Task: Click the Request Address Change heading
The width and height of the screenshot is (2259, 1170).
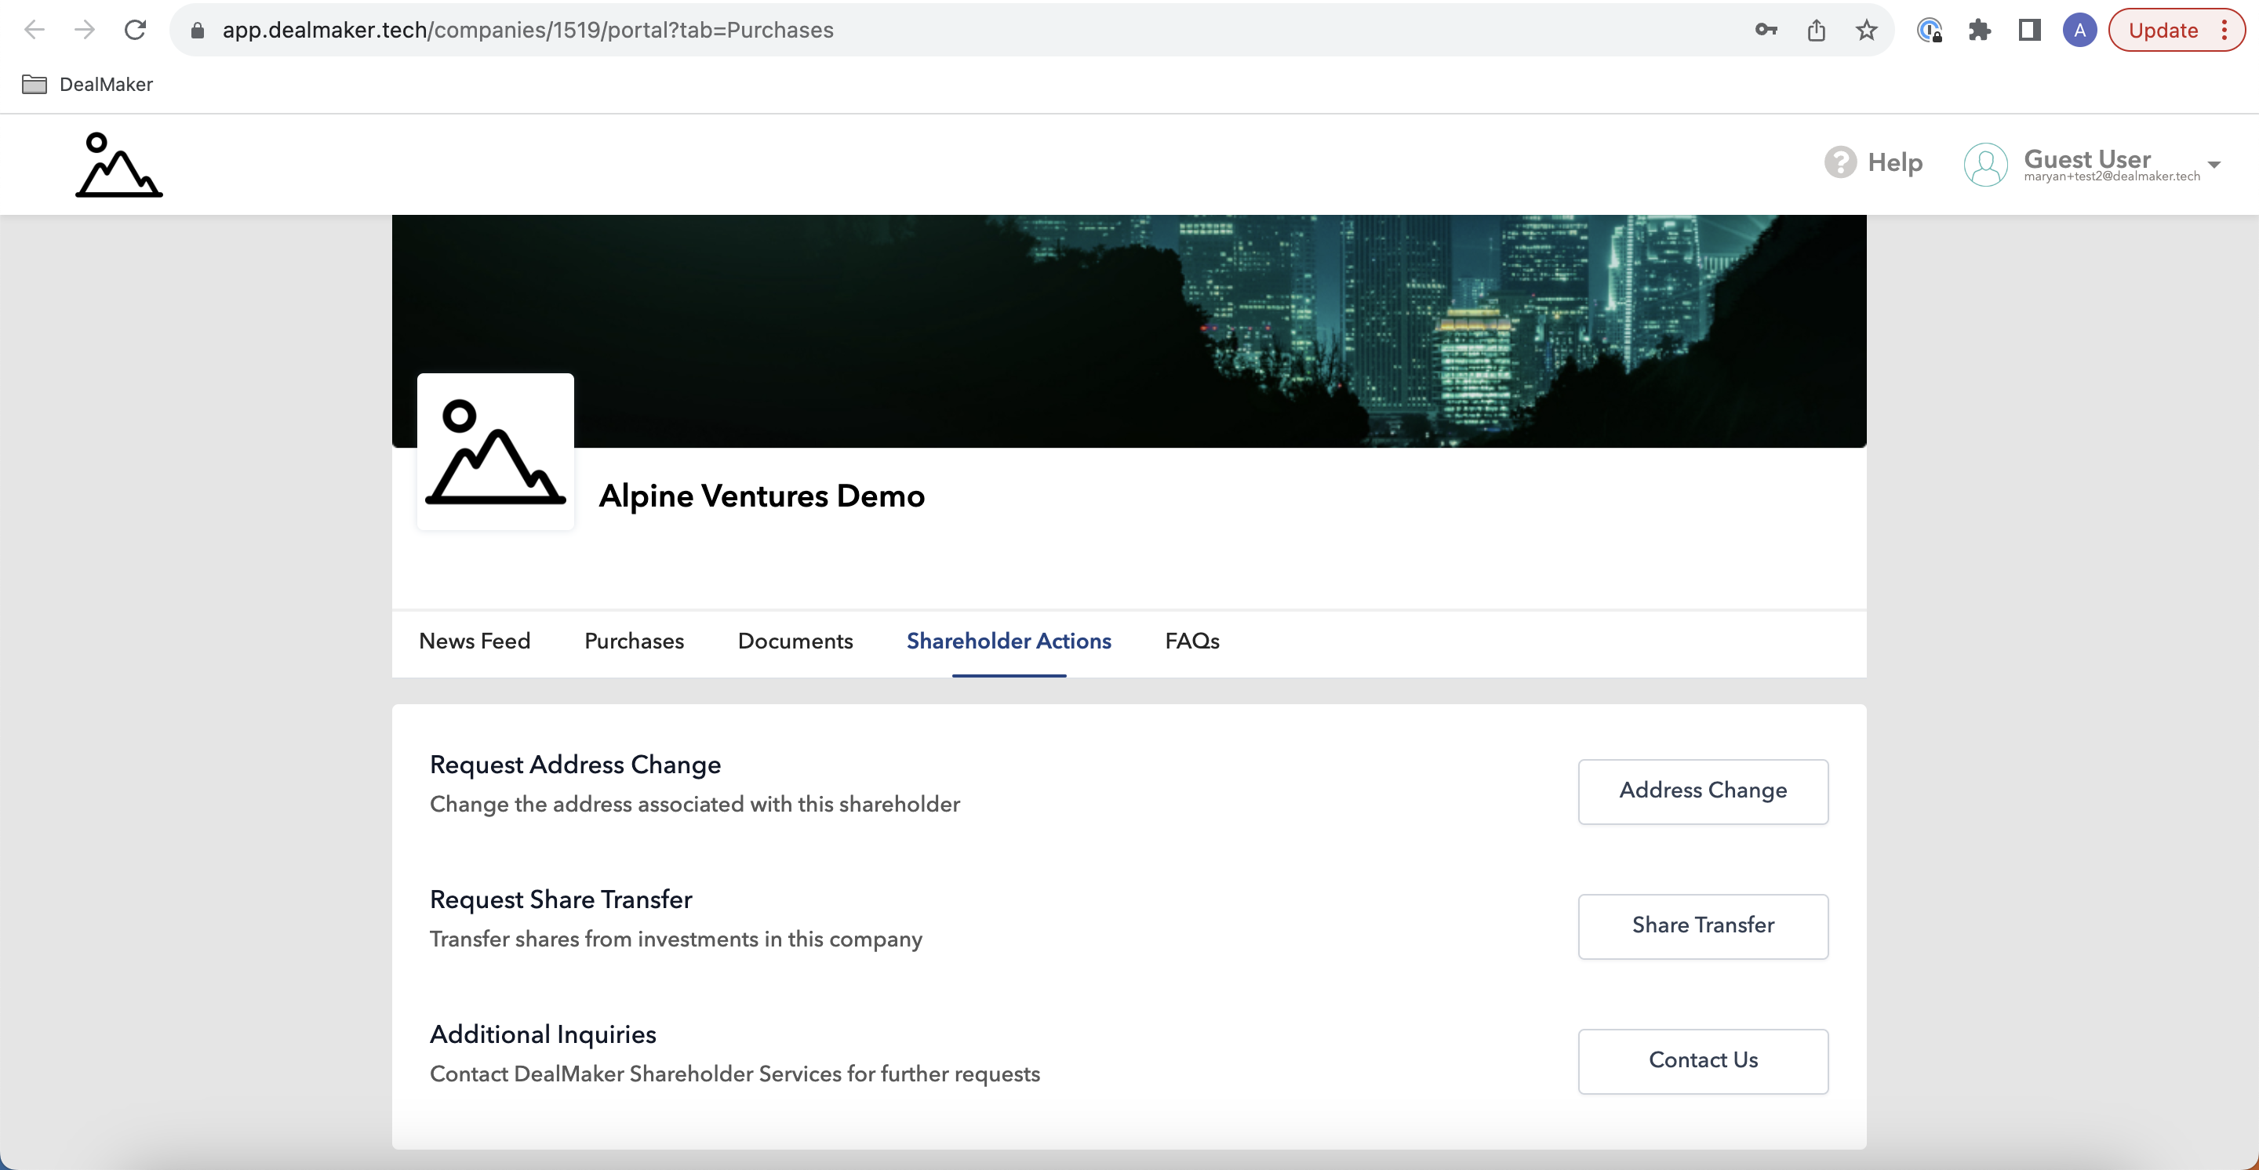Action: (x=575, y=765)
